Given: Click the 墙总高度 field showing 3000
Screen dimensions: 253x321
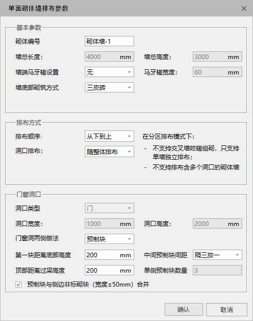Looking at the screenshot, I should pos(218,56).
